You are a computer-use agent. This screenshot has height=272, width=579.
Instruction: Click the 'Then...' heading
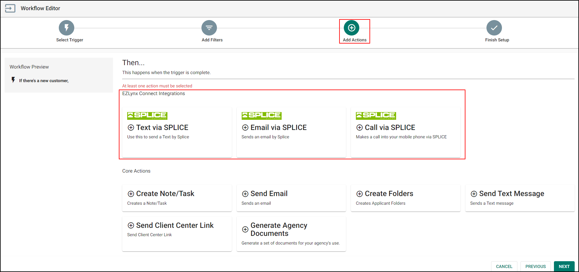133,63
